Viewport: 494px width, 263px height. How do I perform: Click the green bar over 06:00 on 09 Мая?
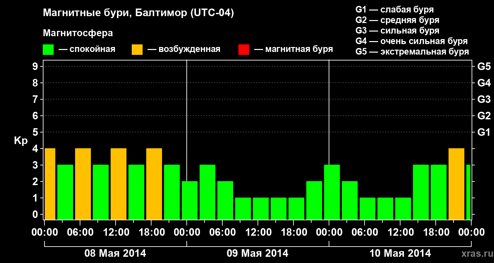(225, 201)
